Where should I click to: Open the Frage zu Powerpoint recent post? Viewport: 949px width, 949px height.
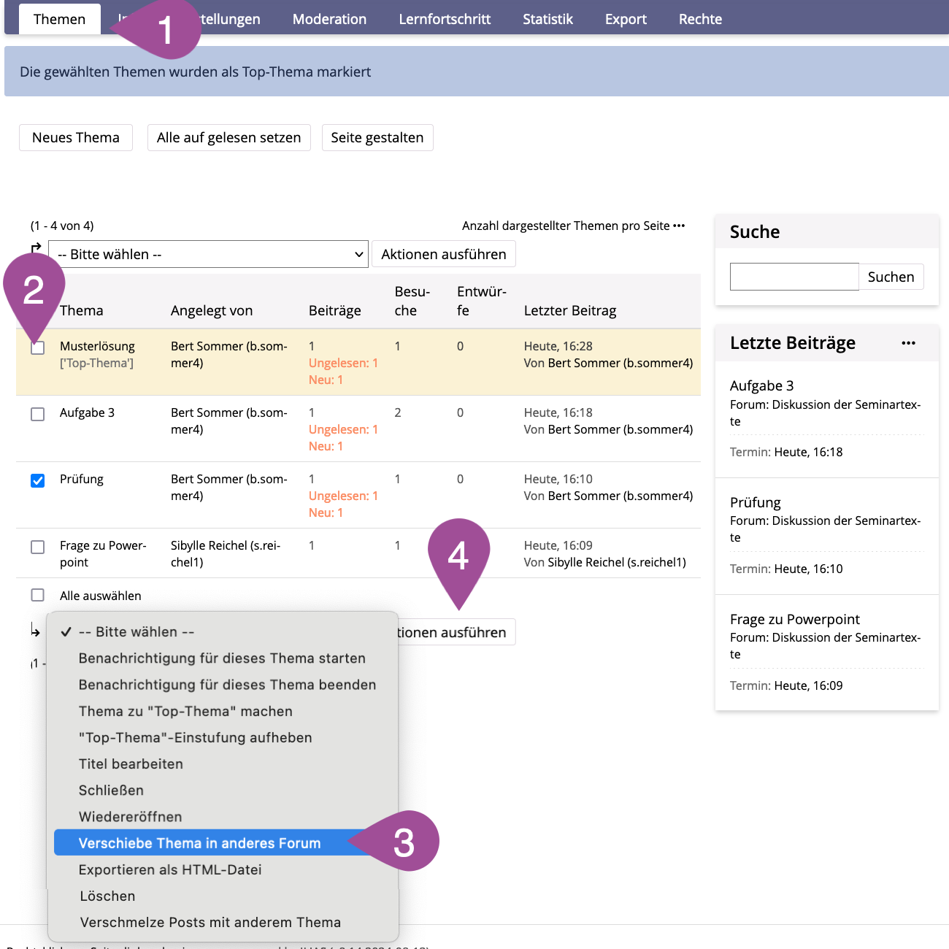(794, 619)
